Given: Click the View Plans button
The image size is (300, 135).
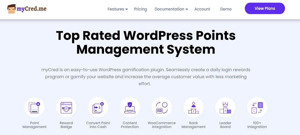Looking at the screenshot, I should coord(265,8).
